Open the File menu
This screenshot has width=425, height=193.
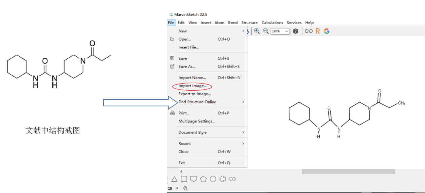pyautogui.click(x=171, y=22)
